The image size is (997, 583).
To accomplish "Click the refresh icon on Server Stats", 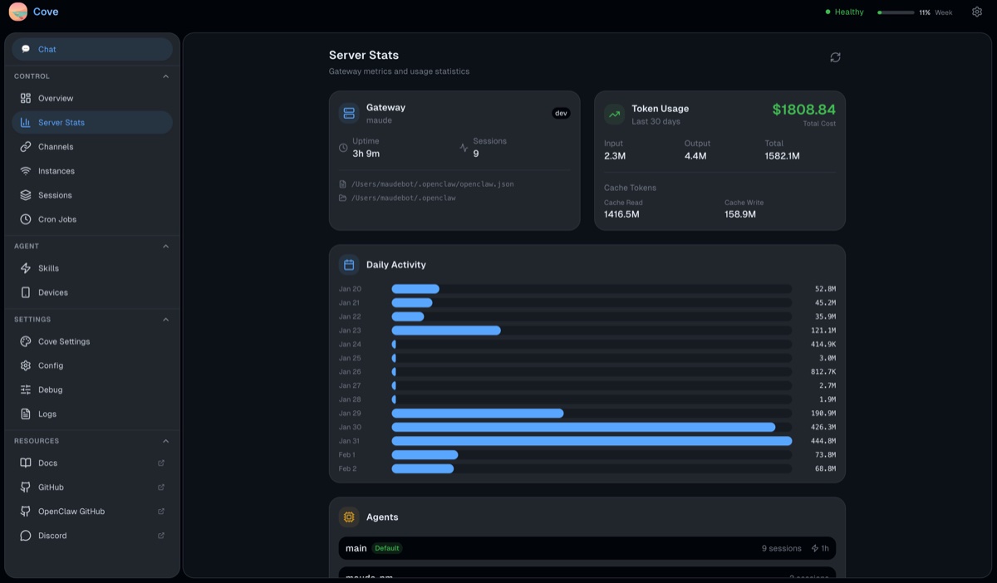I will click(x=835, y=57).
